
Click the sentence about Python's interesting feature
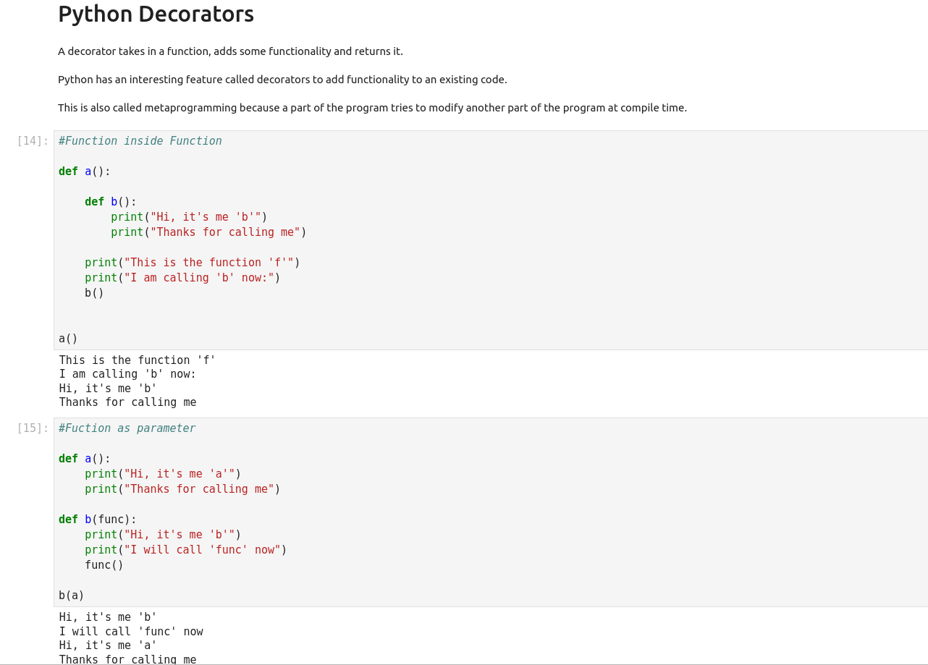(x=282, y=80)
